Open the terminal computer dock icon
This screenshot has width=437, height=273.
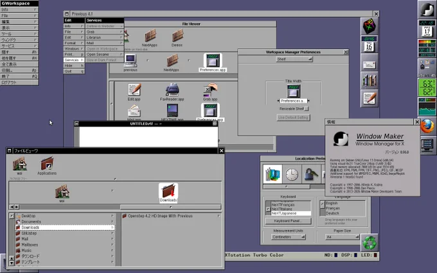point(427,146)
